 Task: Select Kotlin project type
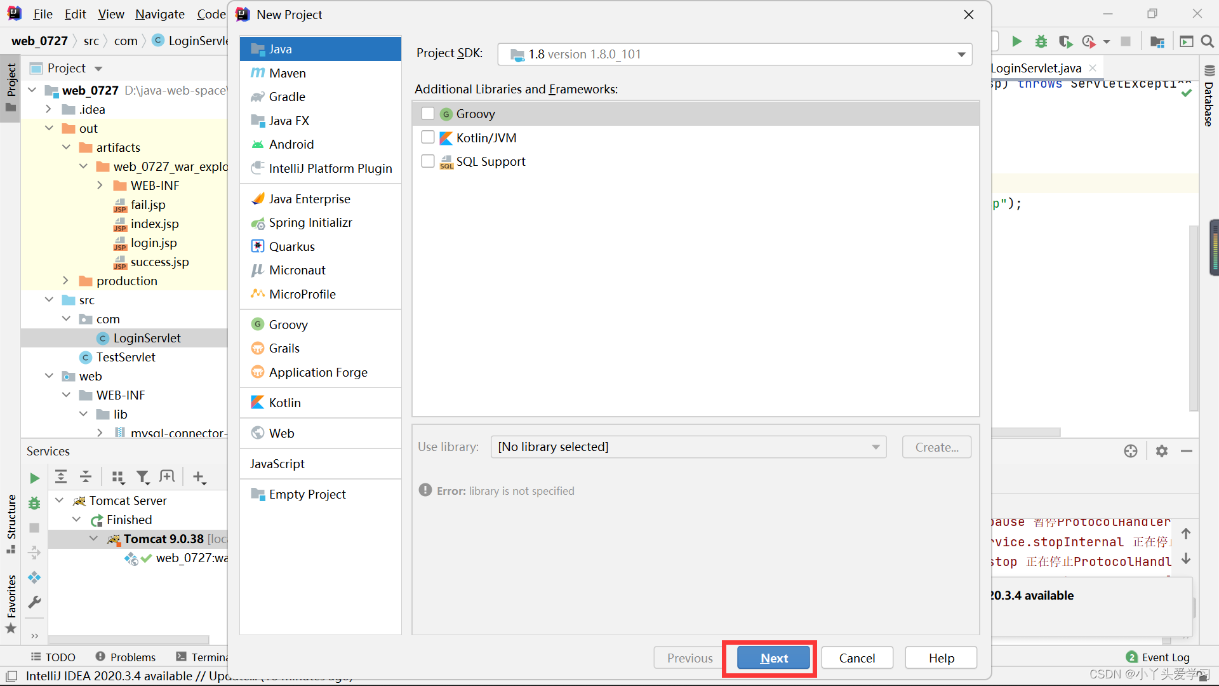coord(321,403)
